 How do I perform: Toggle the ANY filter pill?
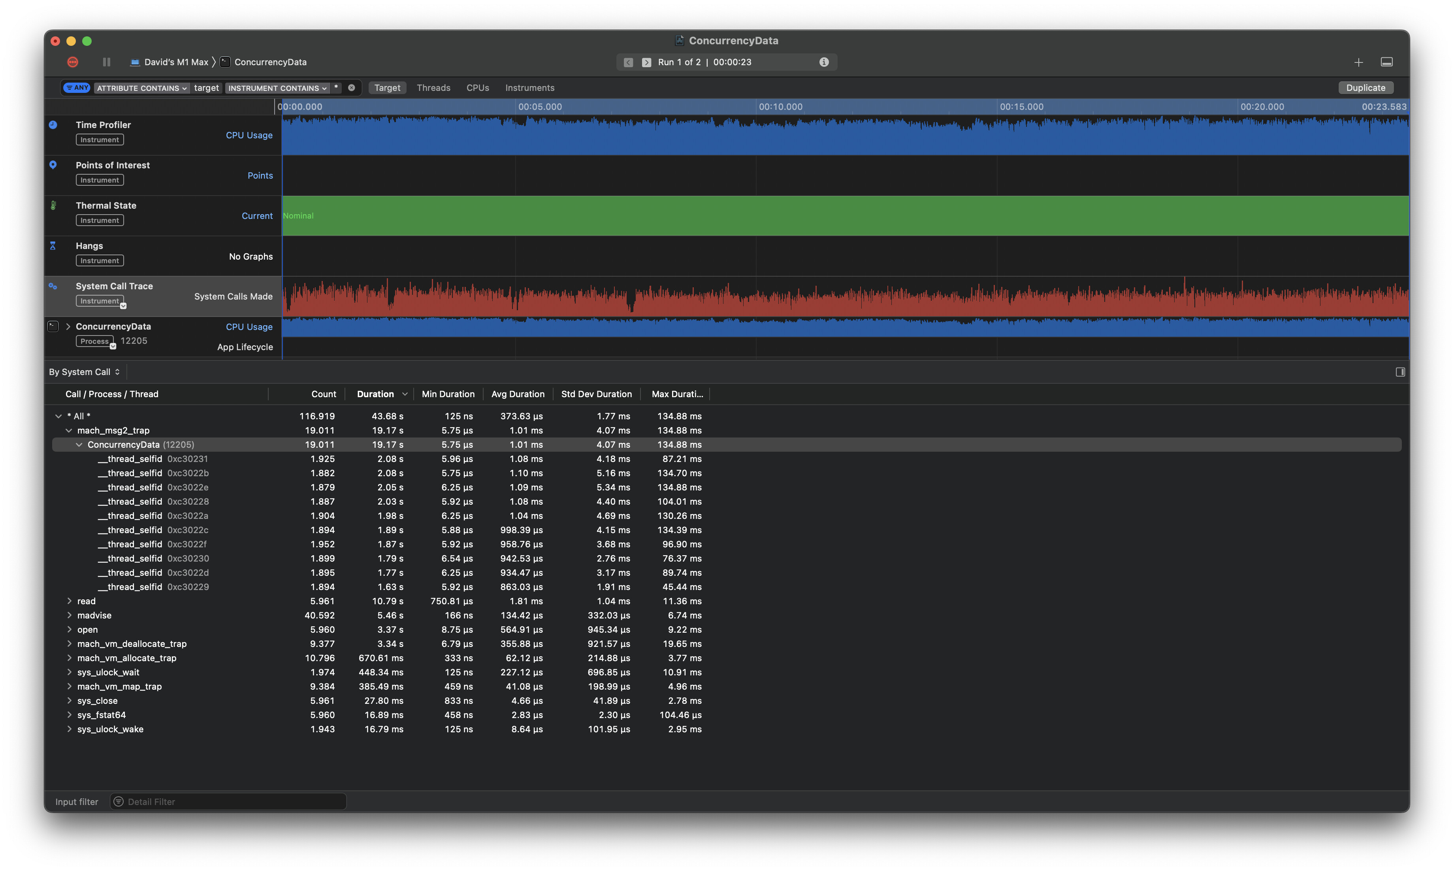pyautogui.click(x=77, y=88)
